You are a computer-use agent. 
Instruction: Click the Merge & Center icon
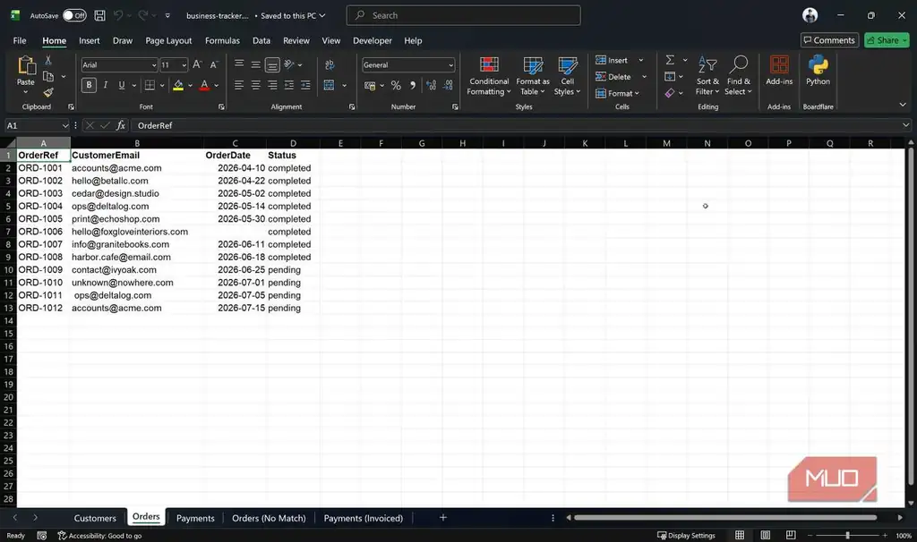pyautogui.click(x=330, y=85)
